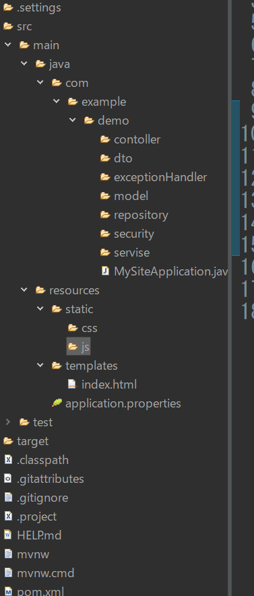Click the contoller folder icon

coord(105,139)
